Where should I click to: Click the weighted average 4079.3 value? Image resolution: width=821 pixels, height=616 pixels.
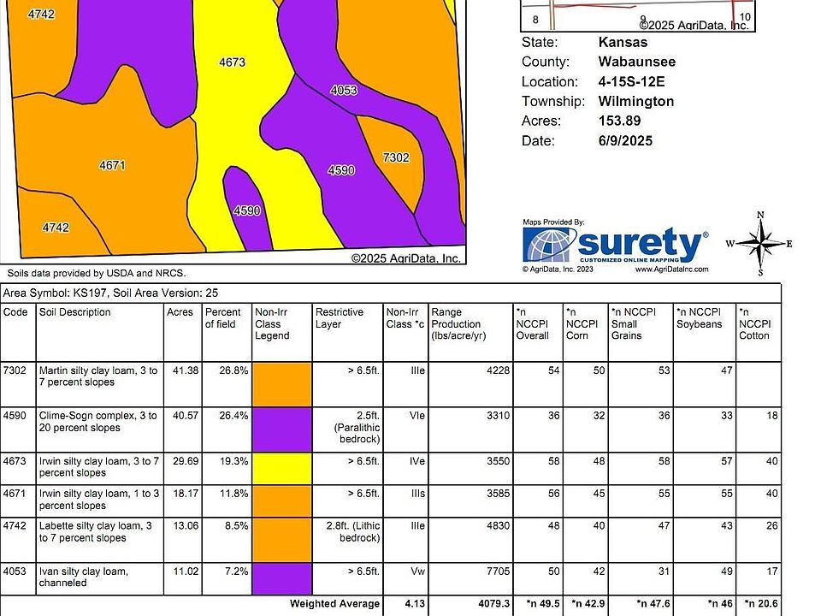coord(493,604)
